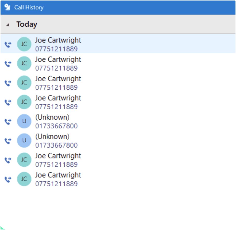Select the Today group header label
The height and width of the screenshot is (230, 236).
point(27,24)
